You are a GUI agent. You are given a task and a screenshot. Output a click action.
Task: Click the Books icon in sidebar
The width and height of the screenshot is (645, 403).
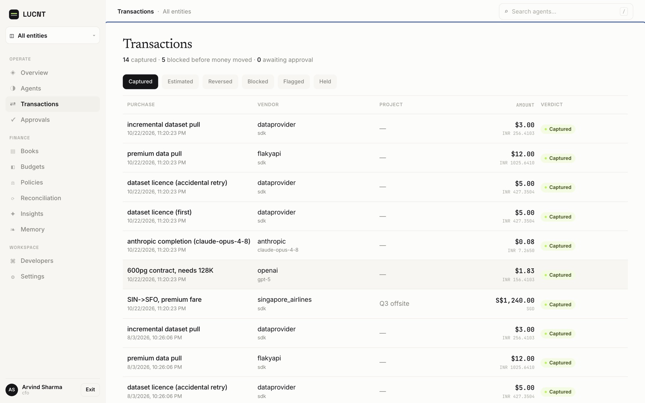pyautogui.click(x=13, y=151)
